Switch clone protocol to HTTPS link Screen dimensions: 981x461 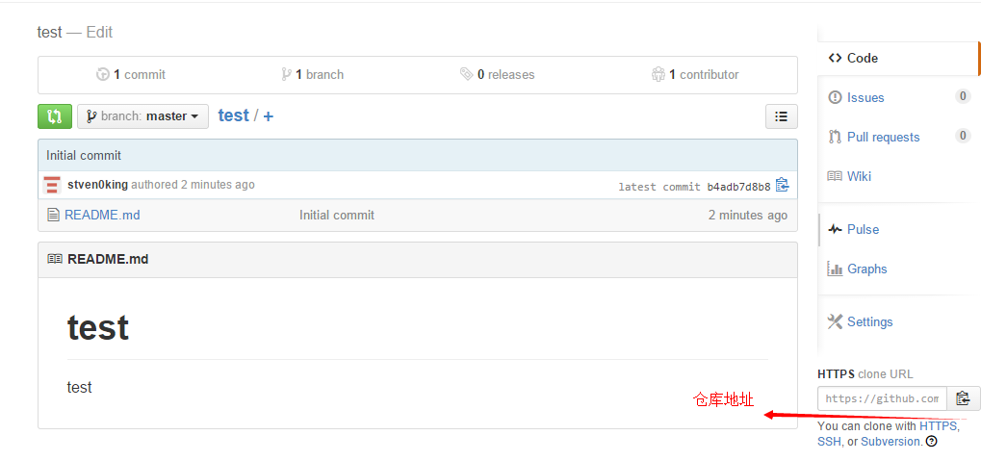click(938, 426)
